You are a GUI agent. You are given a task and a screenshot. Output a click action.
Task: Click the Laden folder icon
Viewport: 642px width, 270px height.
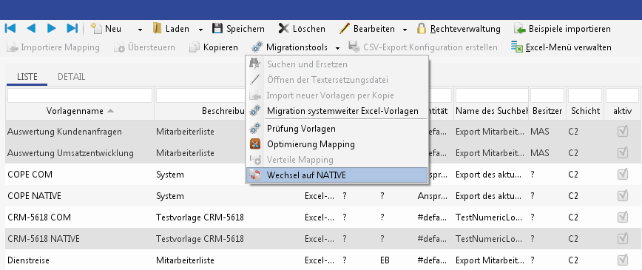(158, 28)
